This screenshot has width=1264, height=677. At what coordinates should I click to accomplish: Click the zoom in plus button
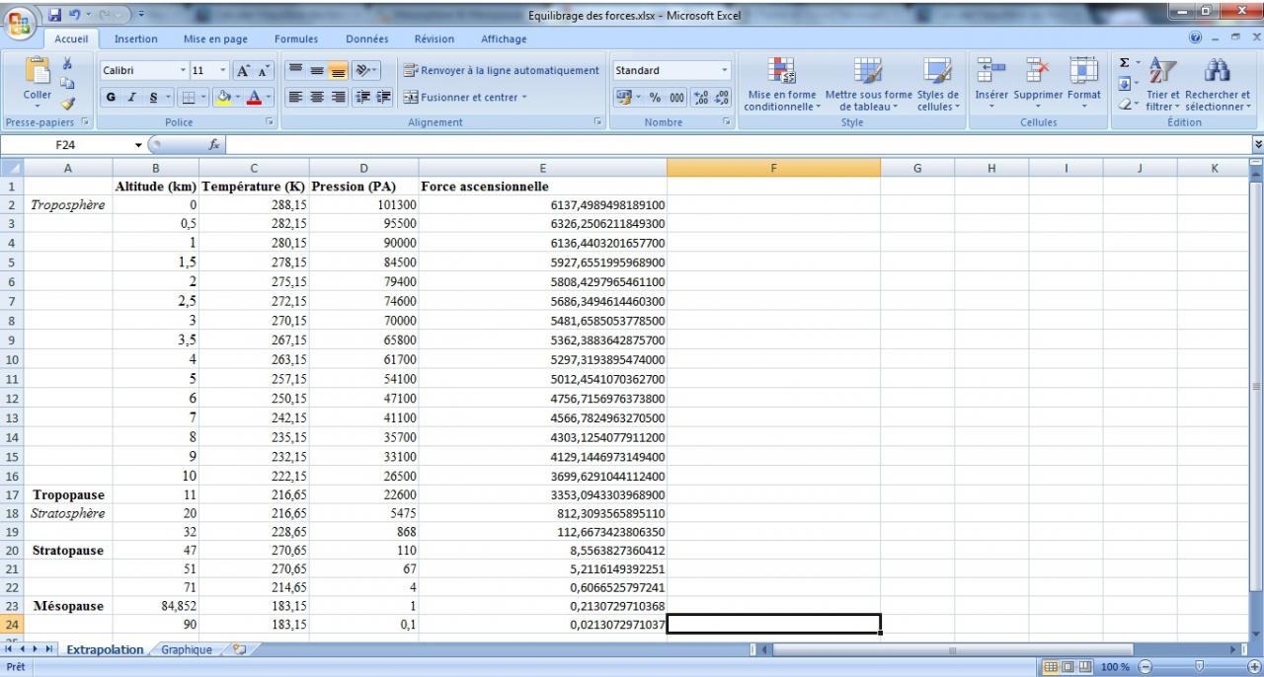point(1254,668)
